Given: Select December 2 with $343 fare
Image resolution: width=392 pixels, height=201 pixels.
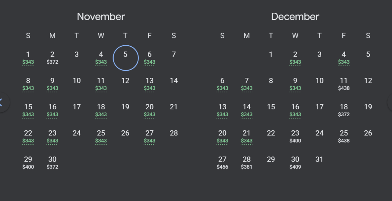Looking at the screenshot, I should click(x=295, y=58).
